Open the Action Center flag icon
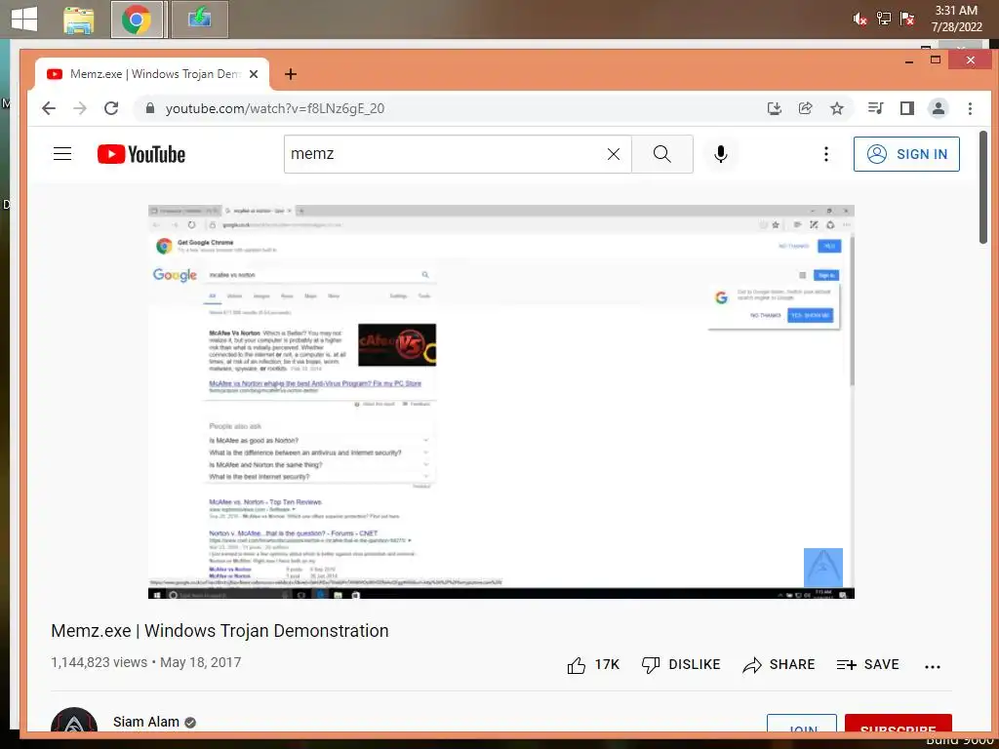Viewport: 999px width, 749px height. [907, 20]
